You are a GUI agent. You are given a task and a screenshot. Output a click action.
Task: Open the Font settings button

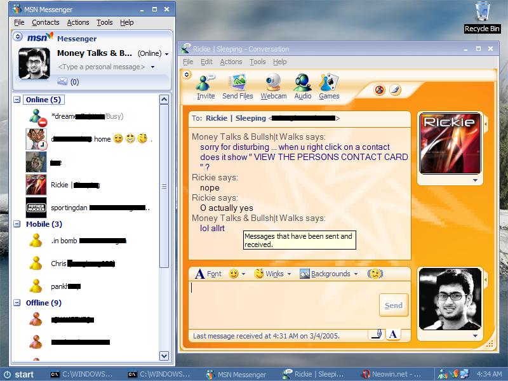[209, 274]
